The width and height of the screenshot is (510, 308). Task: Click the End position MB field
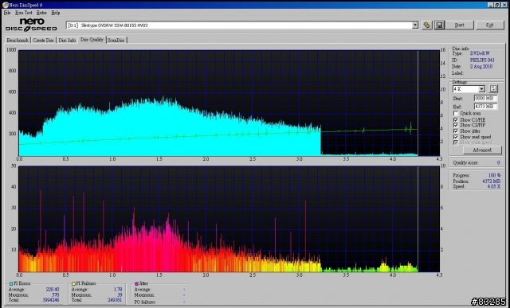coord(485,107)
